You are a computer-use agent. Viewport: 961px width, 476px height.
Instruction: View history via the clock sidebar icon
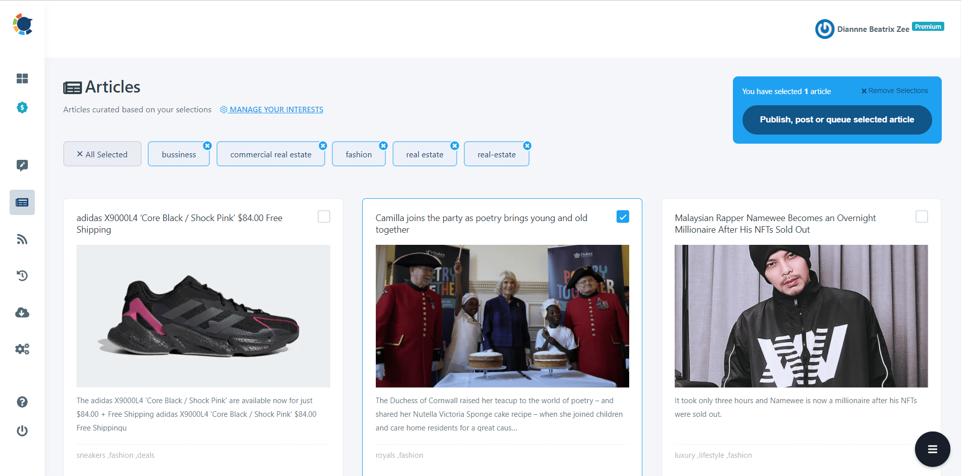pyautogui.click(x=22, y=276)
